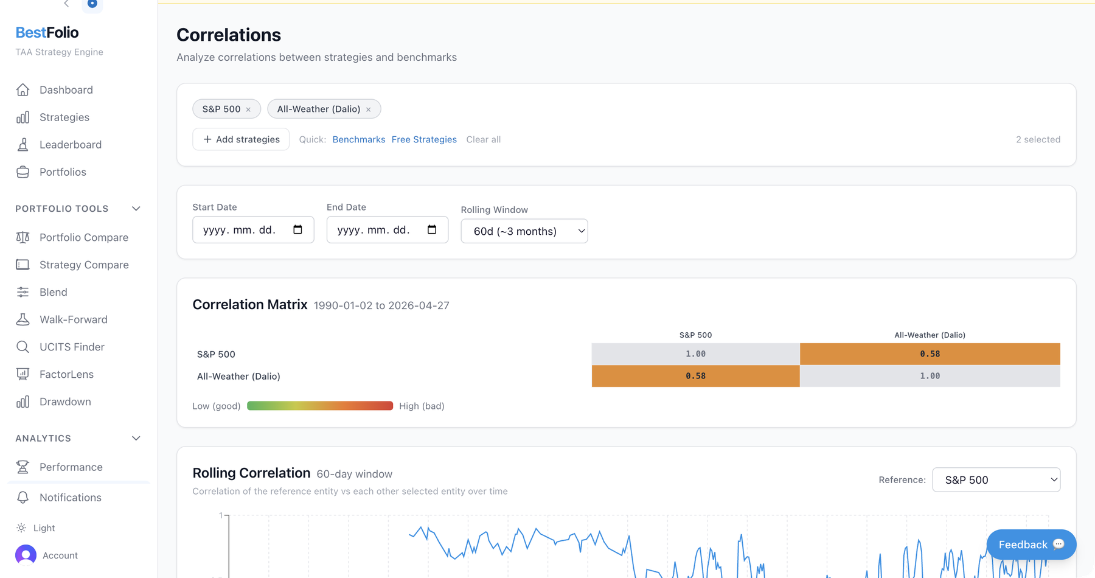Open UCITS Finder magnifier icon
The width and height of the screenshot is (1095, 578).
click(23, 347)
